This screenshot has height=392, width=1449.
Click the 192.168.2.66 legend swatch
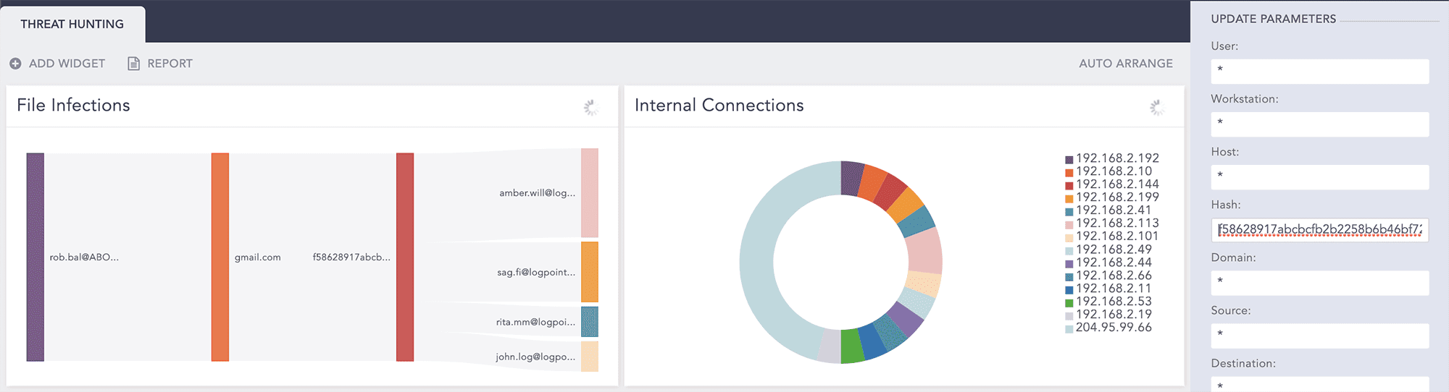[x=1069, y=277]
